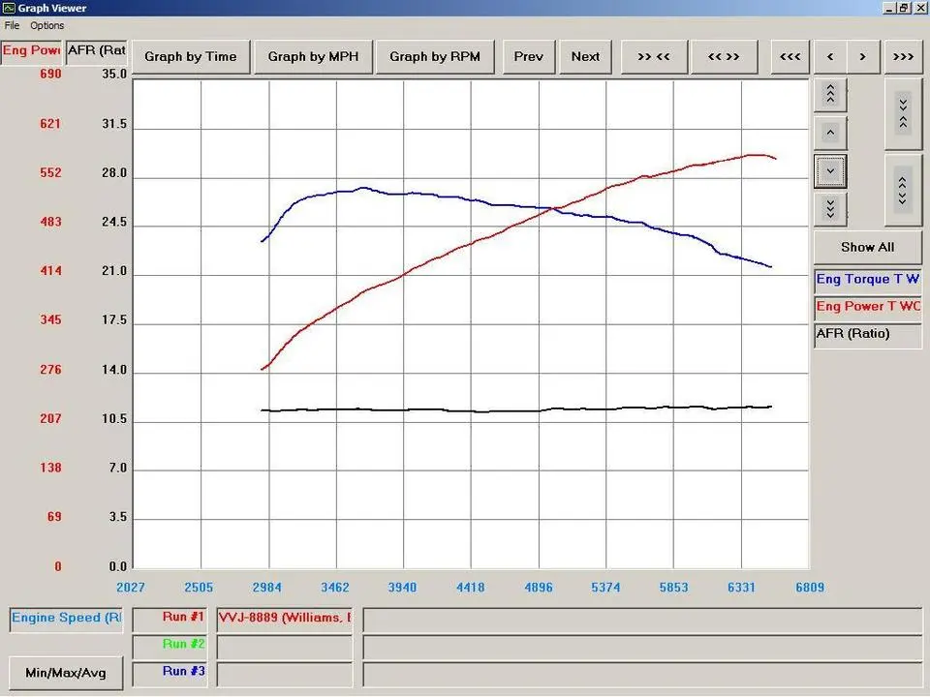Click the Graph Viewer title bar icon

[x=9, y=8]
